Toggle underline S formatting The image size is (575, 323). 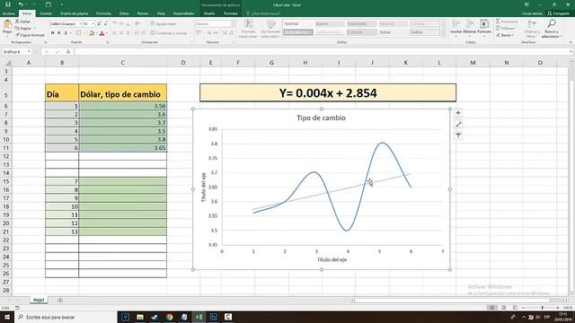tap(66, 33)
